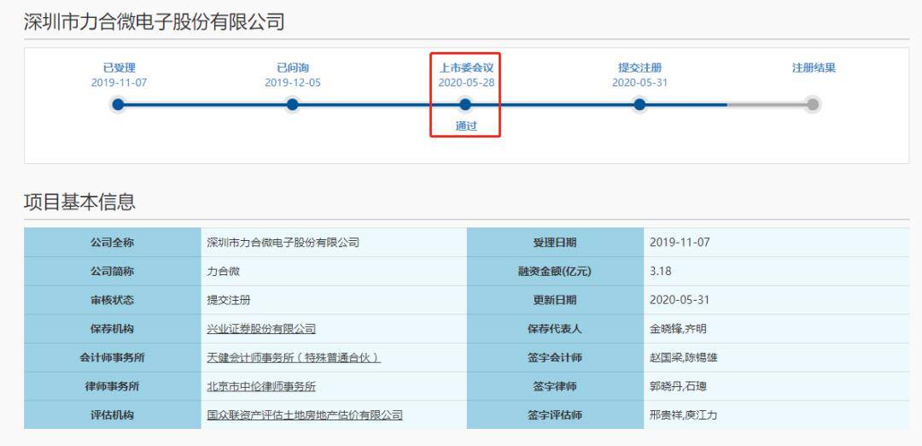
Task: Click the 更新日期 header cell
Action: (555, 300)
